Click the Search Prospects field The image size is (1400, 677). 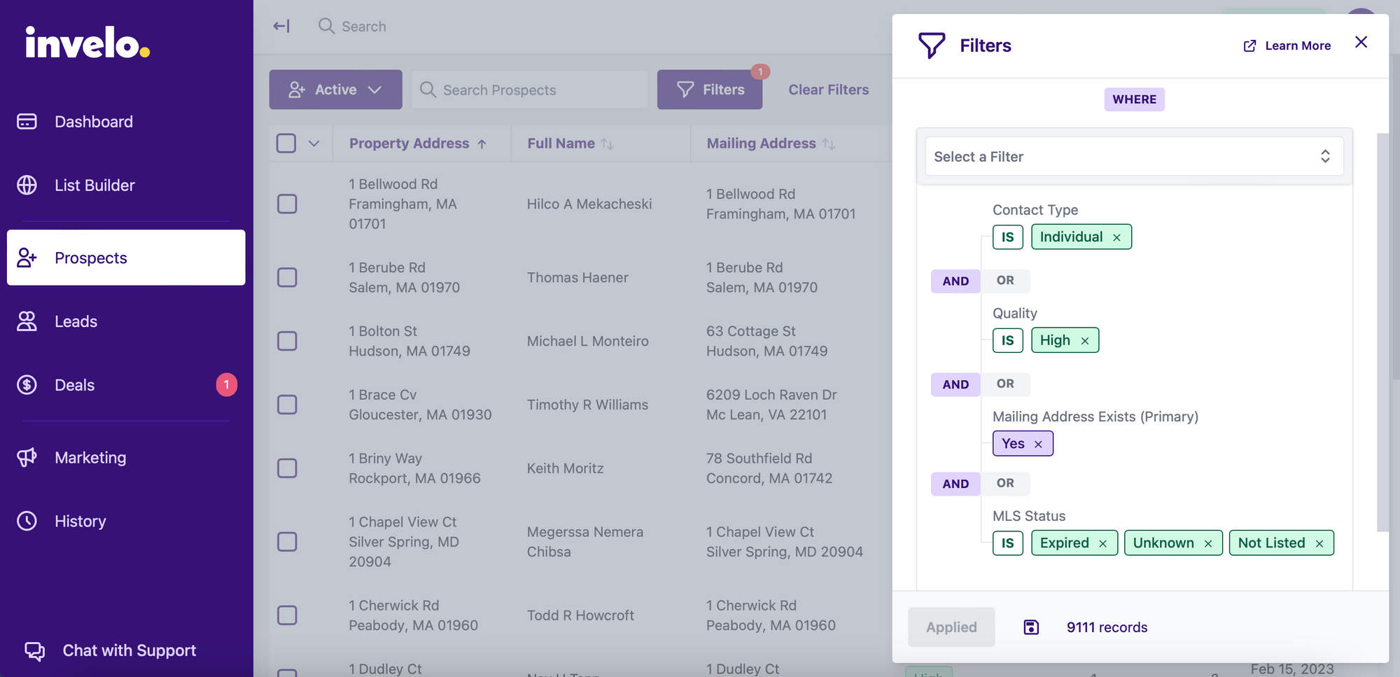530,90
